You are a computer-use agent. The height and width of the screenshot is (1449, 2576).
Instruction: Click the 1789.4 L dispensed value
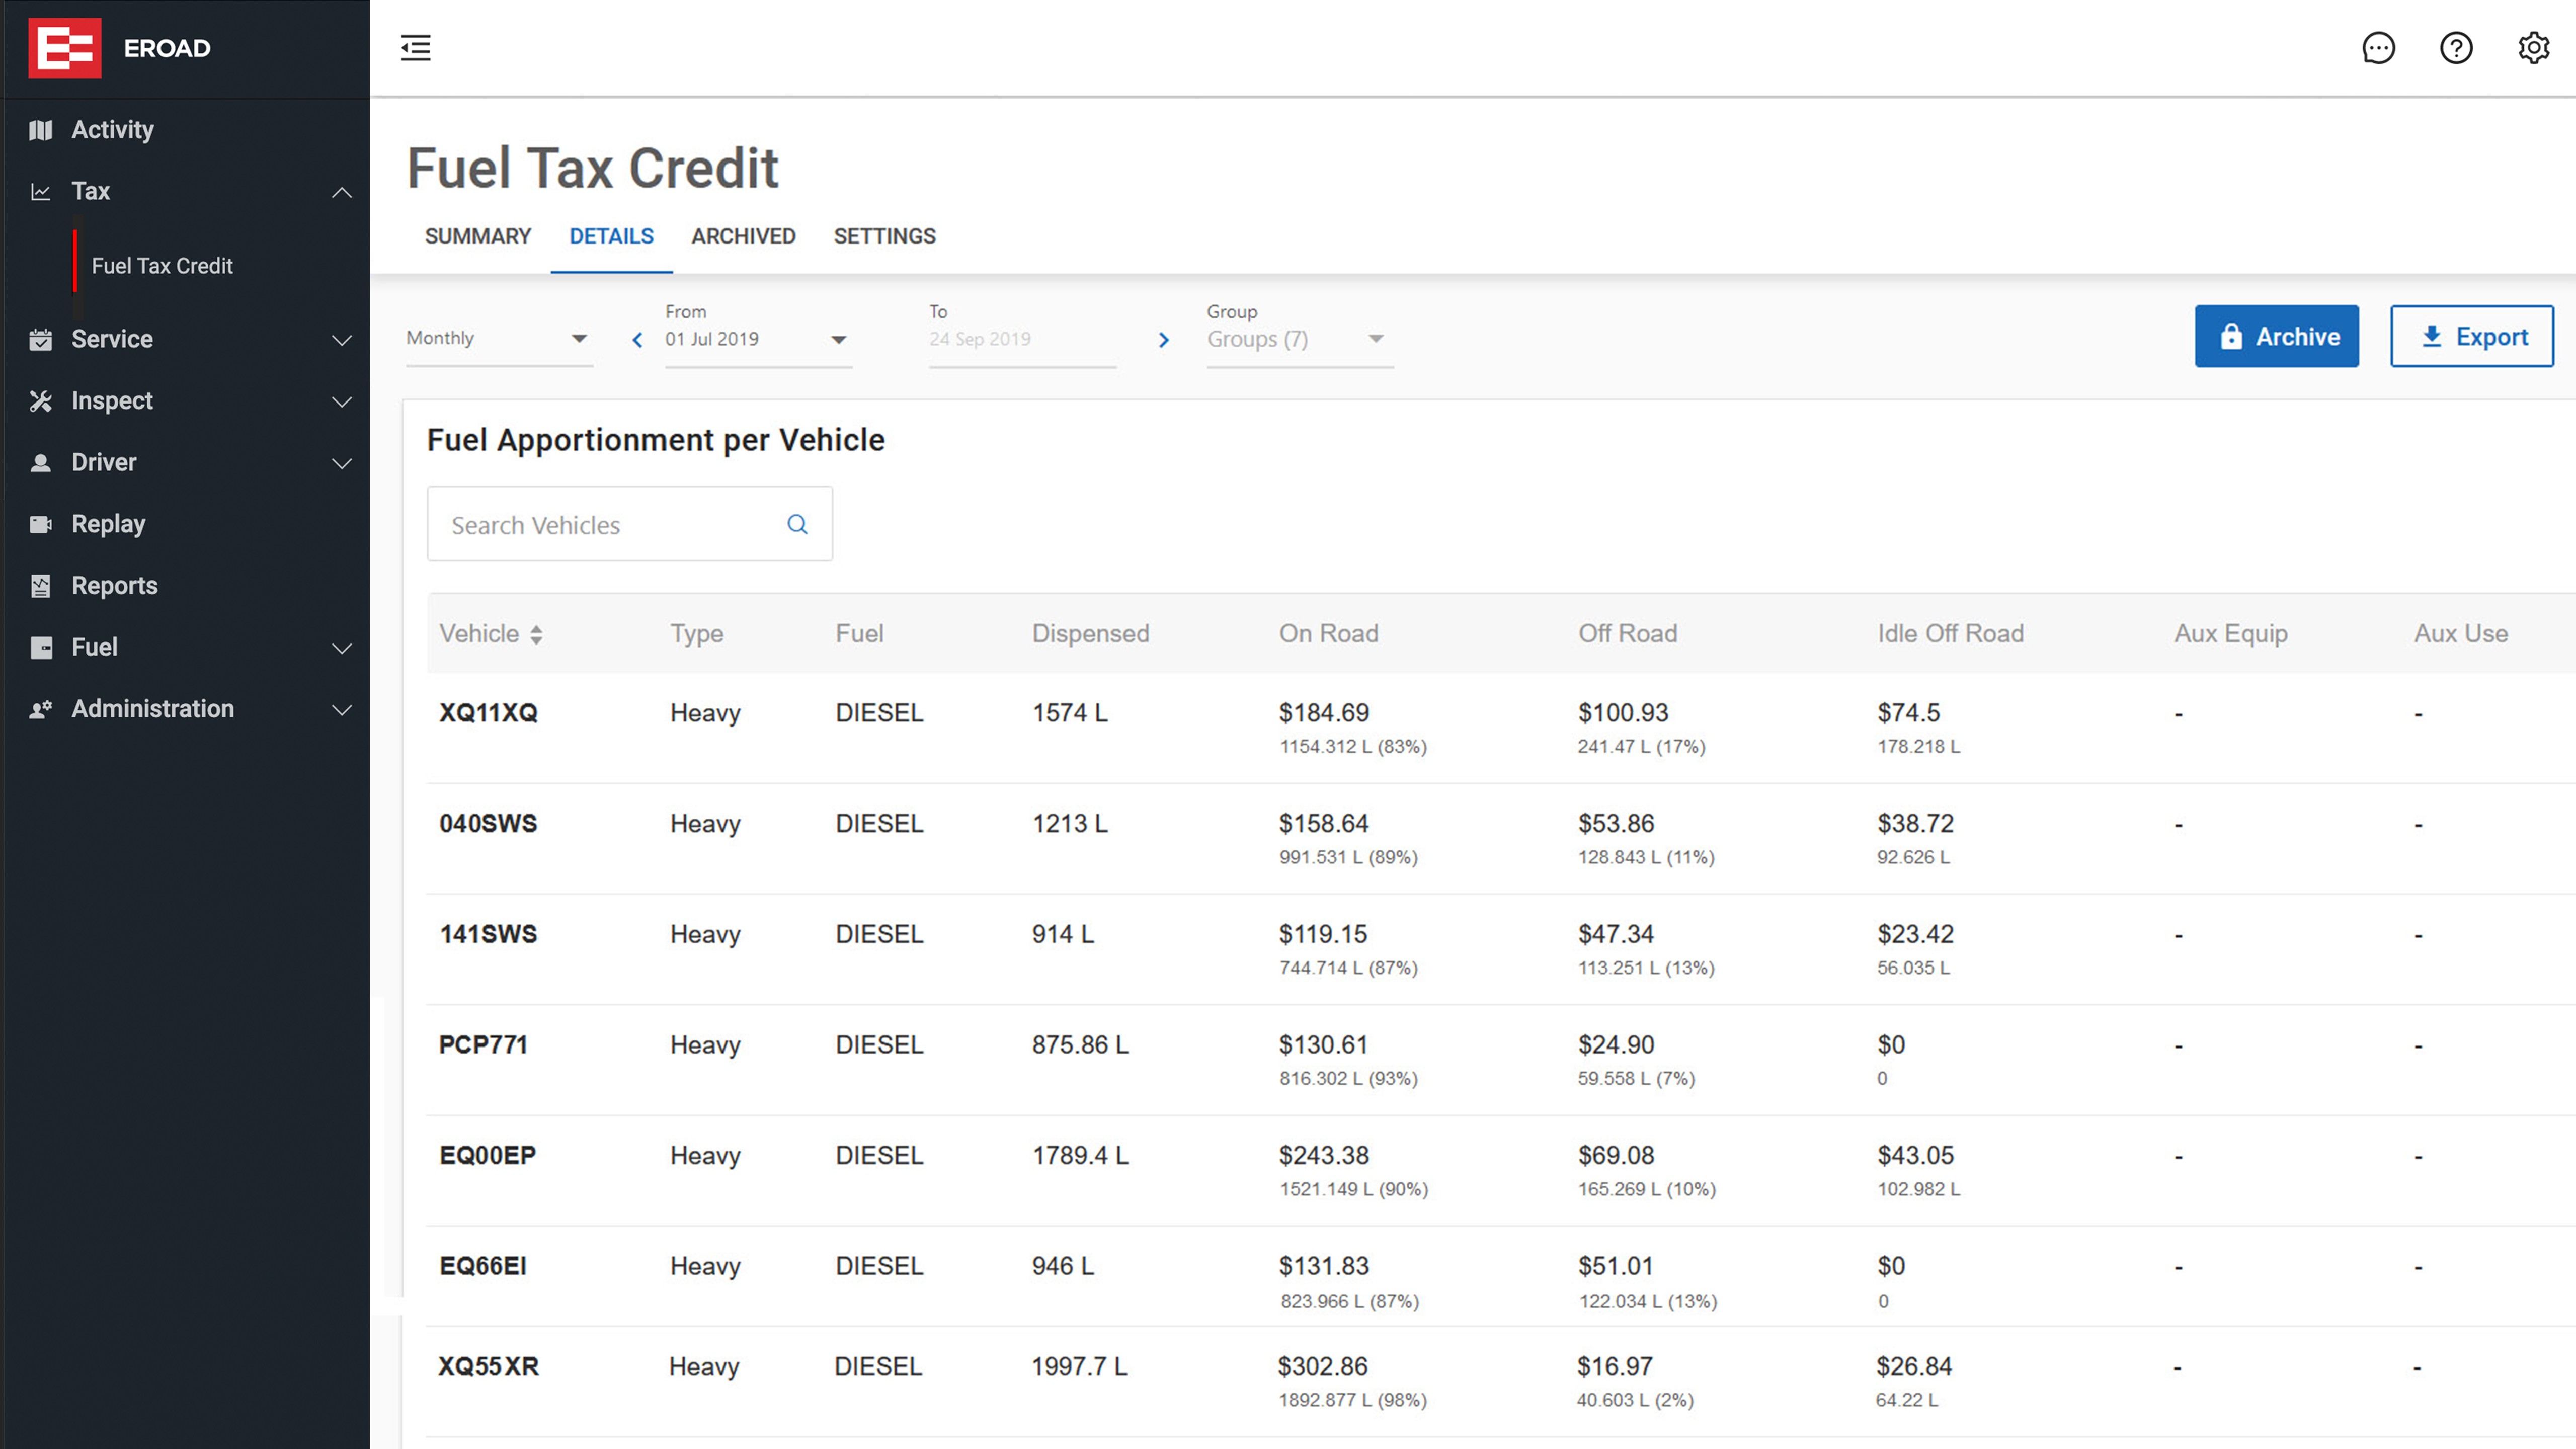[1080, 1156]
